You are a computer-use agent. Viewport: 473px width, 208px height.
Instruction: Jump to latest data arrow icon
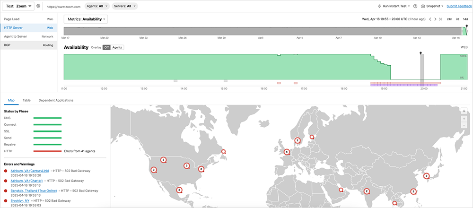440,19
